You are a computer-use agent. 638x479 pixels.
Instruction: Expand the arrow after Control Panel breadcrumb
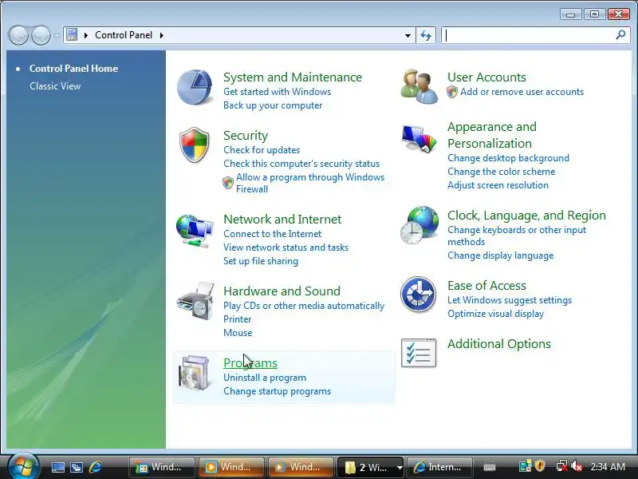(162, 35)
